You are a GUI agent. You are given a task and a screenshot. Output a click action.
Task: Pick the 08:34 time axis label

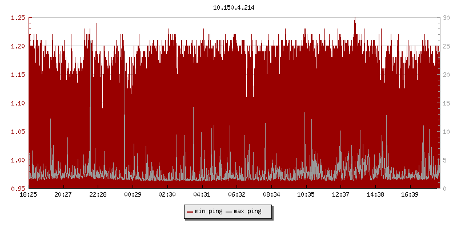tap(271, 195)
